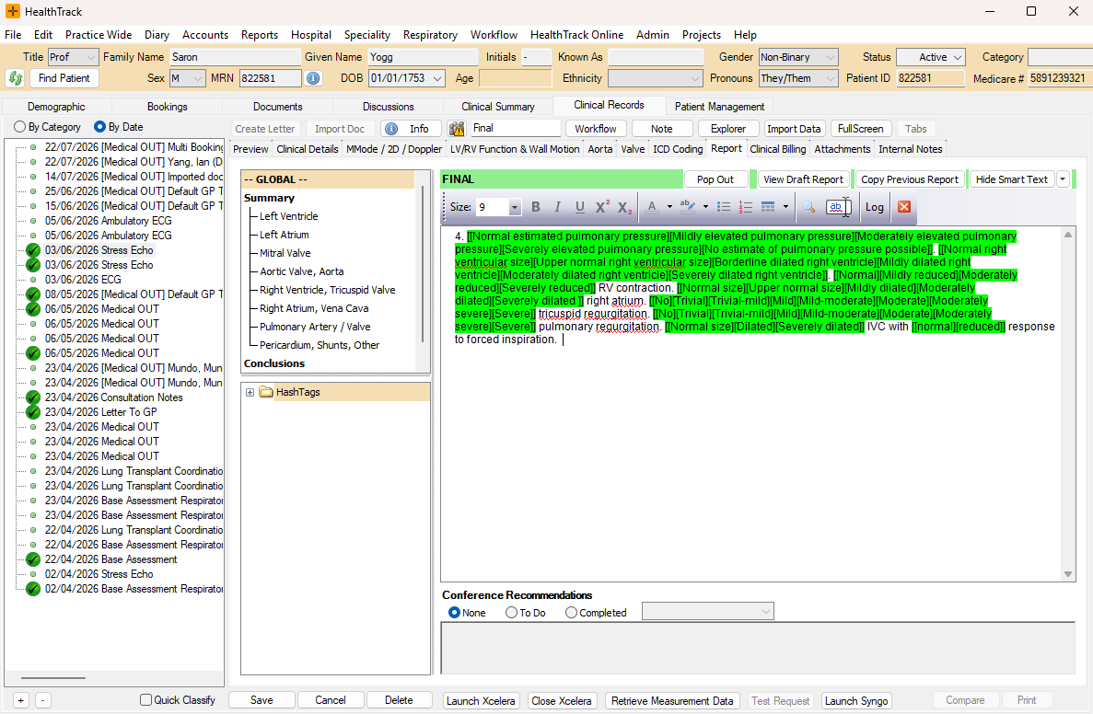Click the Log toolbar button
1093x714 pixels.
click(x=874, y=207)
